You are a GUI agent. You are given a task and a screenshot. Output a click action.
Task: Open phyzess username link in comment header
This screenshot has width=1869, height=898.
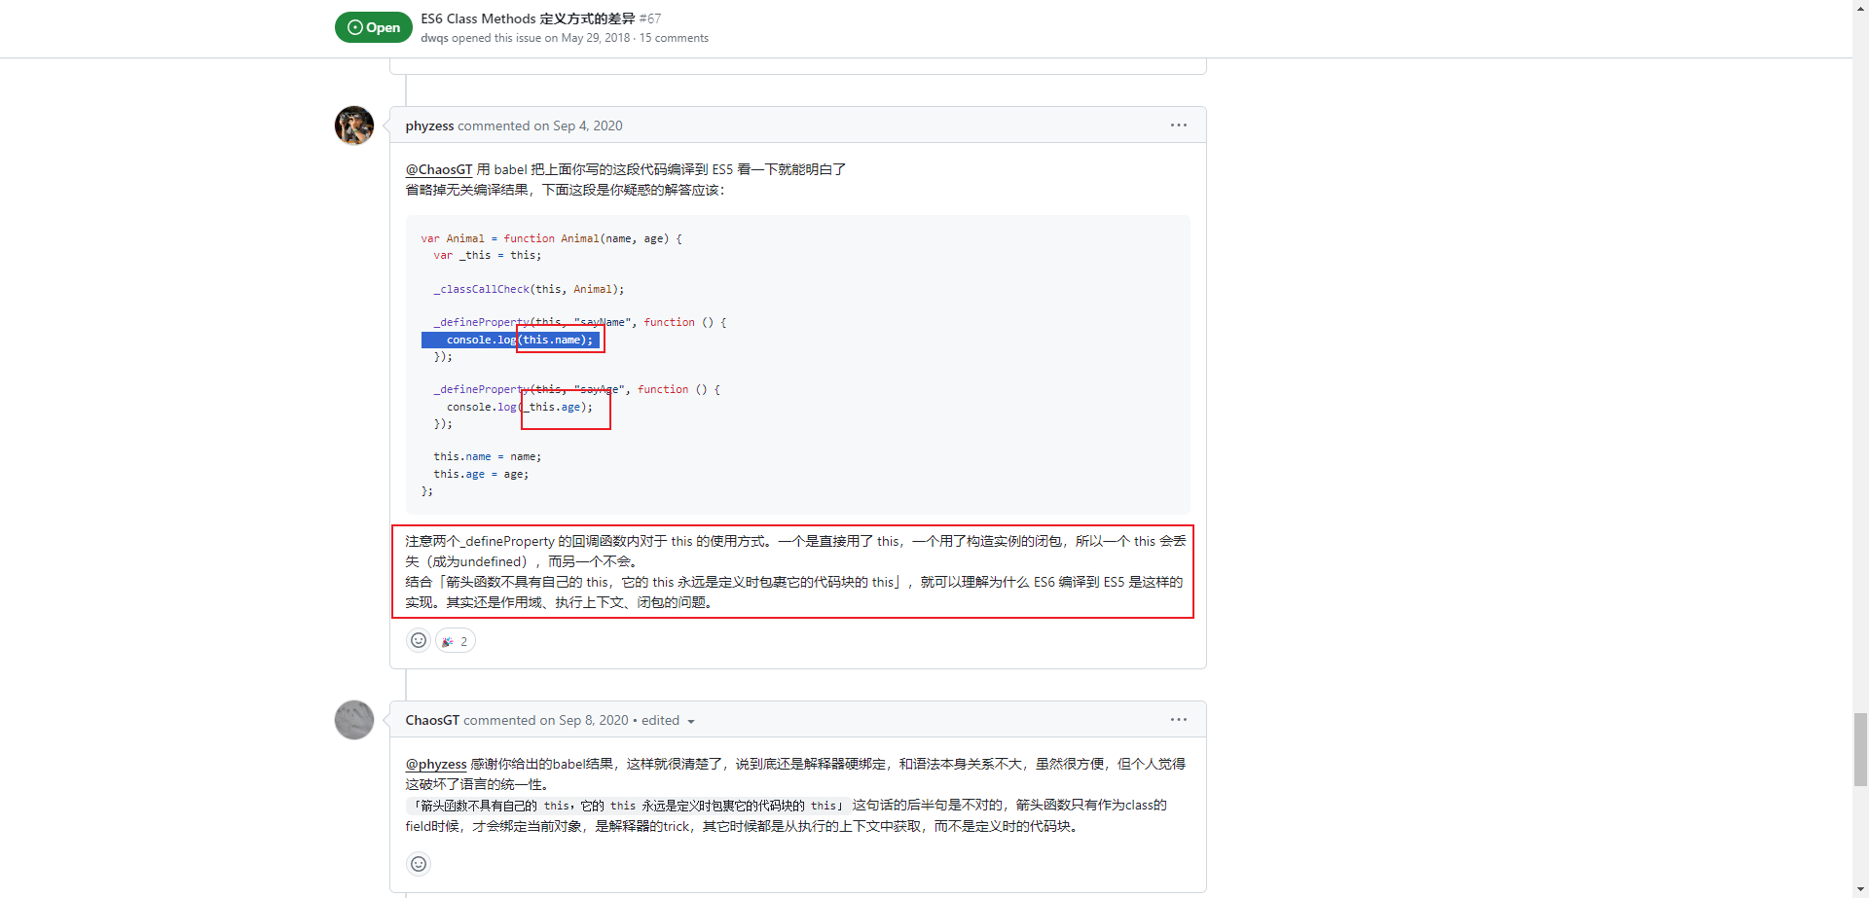pos(429,126)
